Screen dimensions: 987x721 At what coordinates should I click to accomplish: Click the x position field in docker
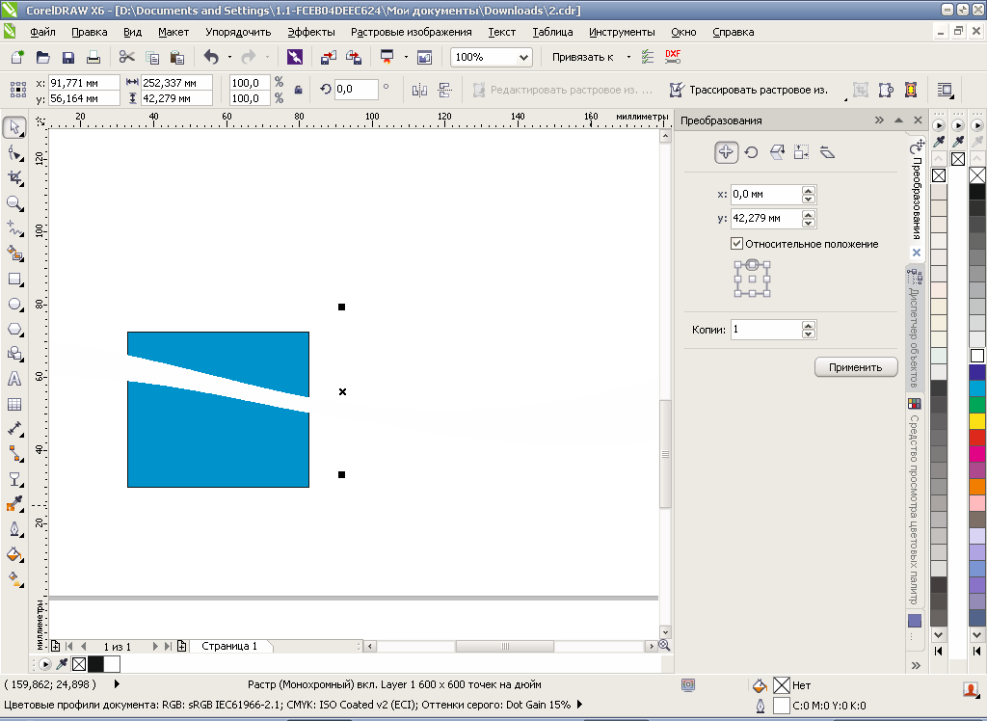tap(766, 195)
